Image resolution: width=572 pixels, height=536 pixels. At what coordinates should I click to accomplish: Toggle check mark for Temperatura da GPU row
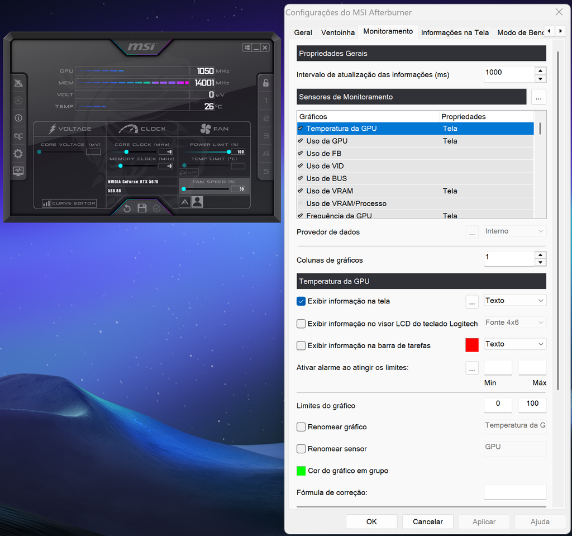[x=300, y=128]
